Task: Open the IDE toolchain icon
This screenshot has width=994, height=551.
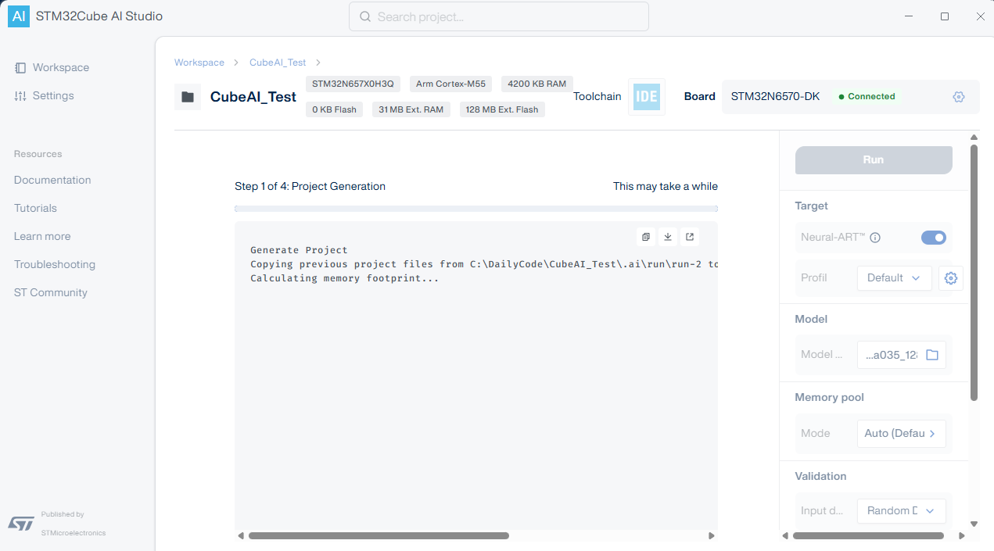Action: point(647,97)
